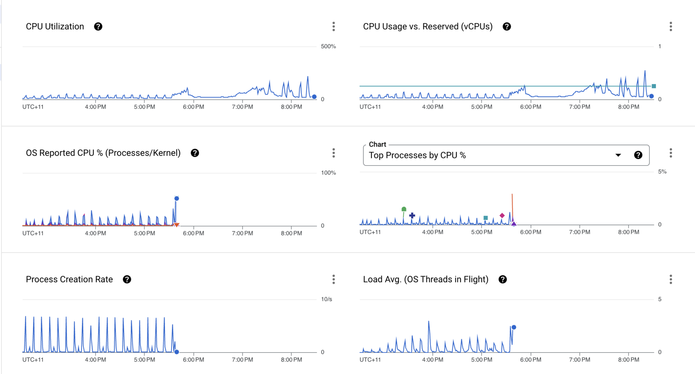The width and height of the screenshot is (695, 374).
Task: Click dark blue plus marker in Top Processes chart
Action: pos(412,215)
